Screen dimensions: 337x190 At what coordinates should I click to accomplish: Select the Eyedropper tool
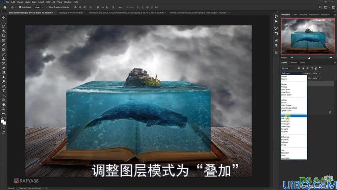(3, 45)
